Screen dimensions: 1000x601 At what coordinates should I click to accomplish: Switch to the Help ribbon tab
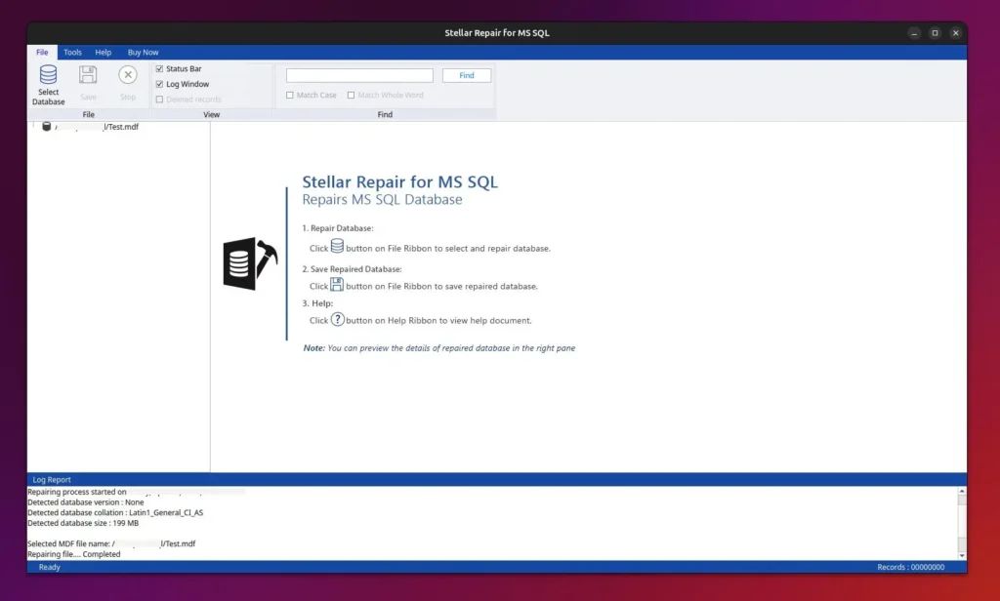coord(104,53)
